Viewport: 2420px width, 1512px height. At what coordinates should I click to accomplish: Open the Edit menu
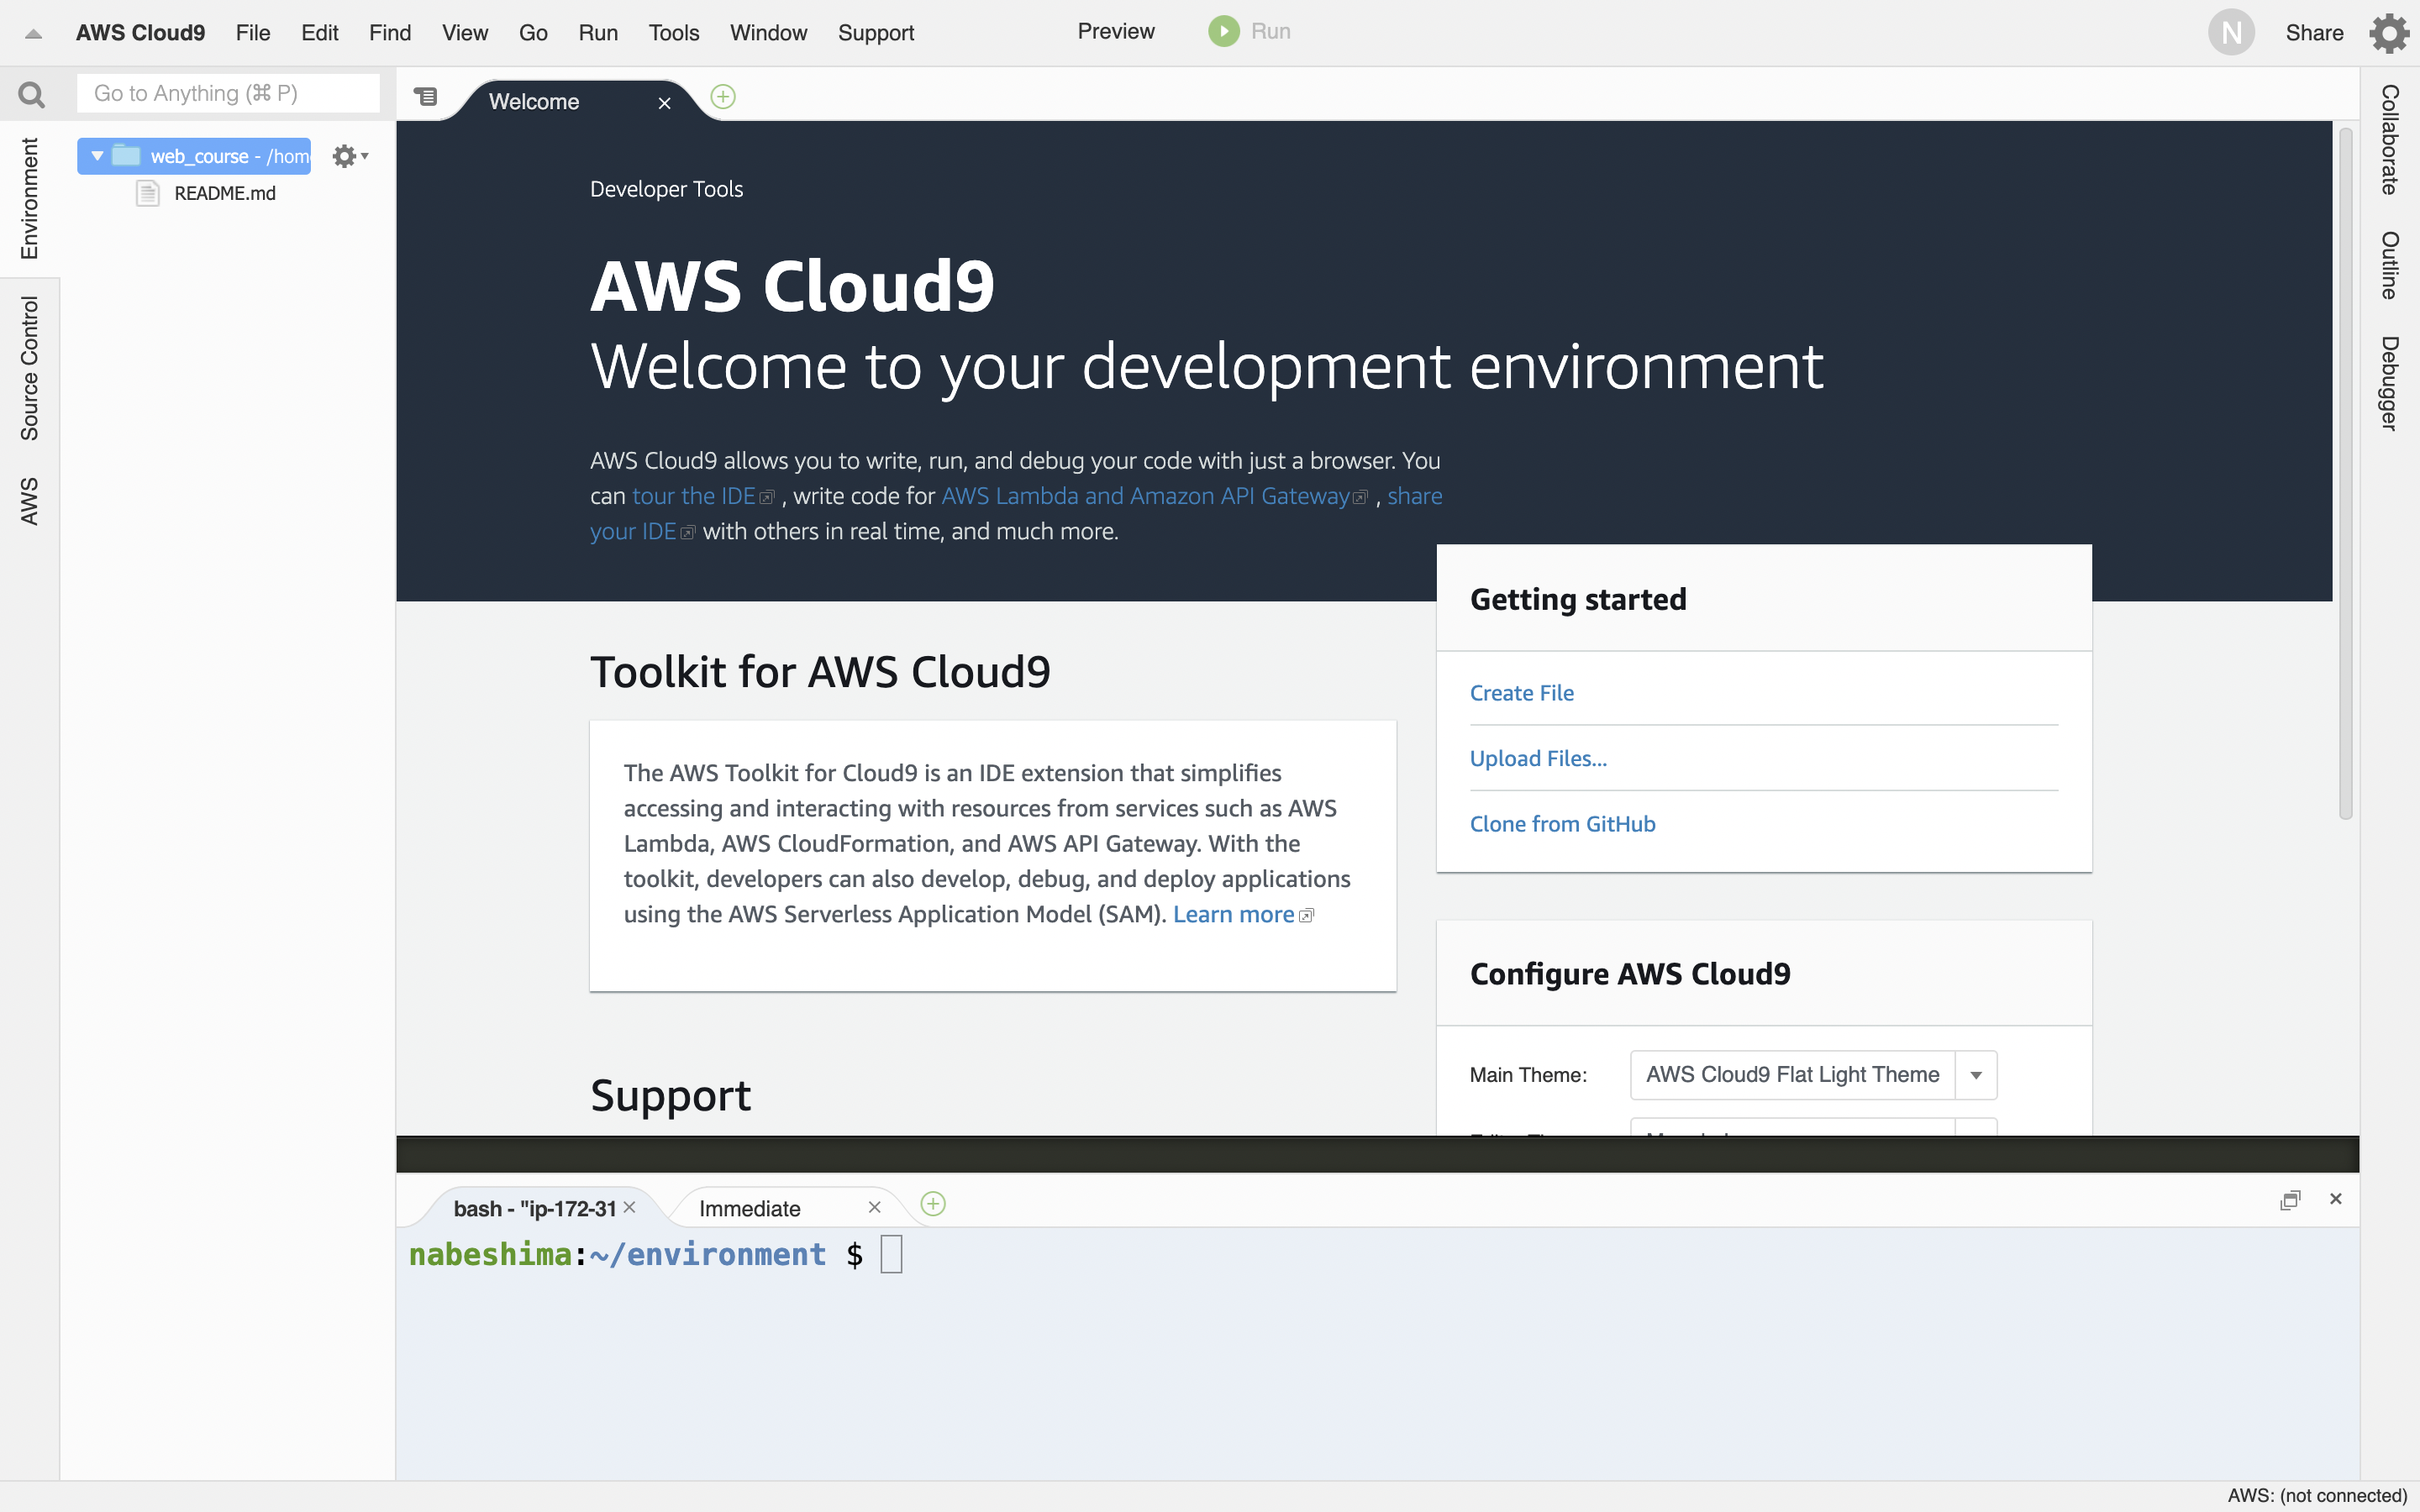[320, 33]
